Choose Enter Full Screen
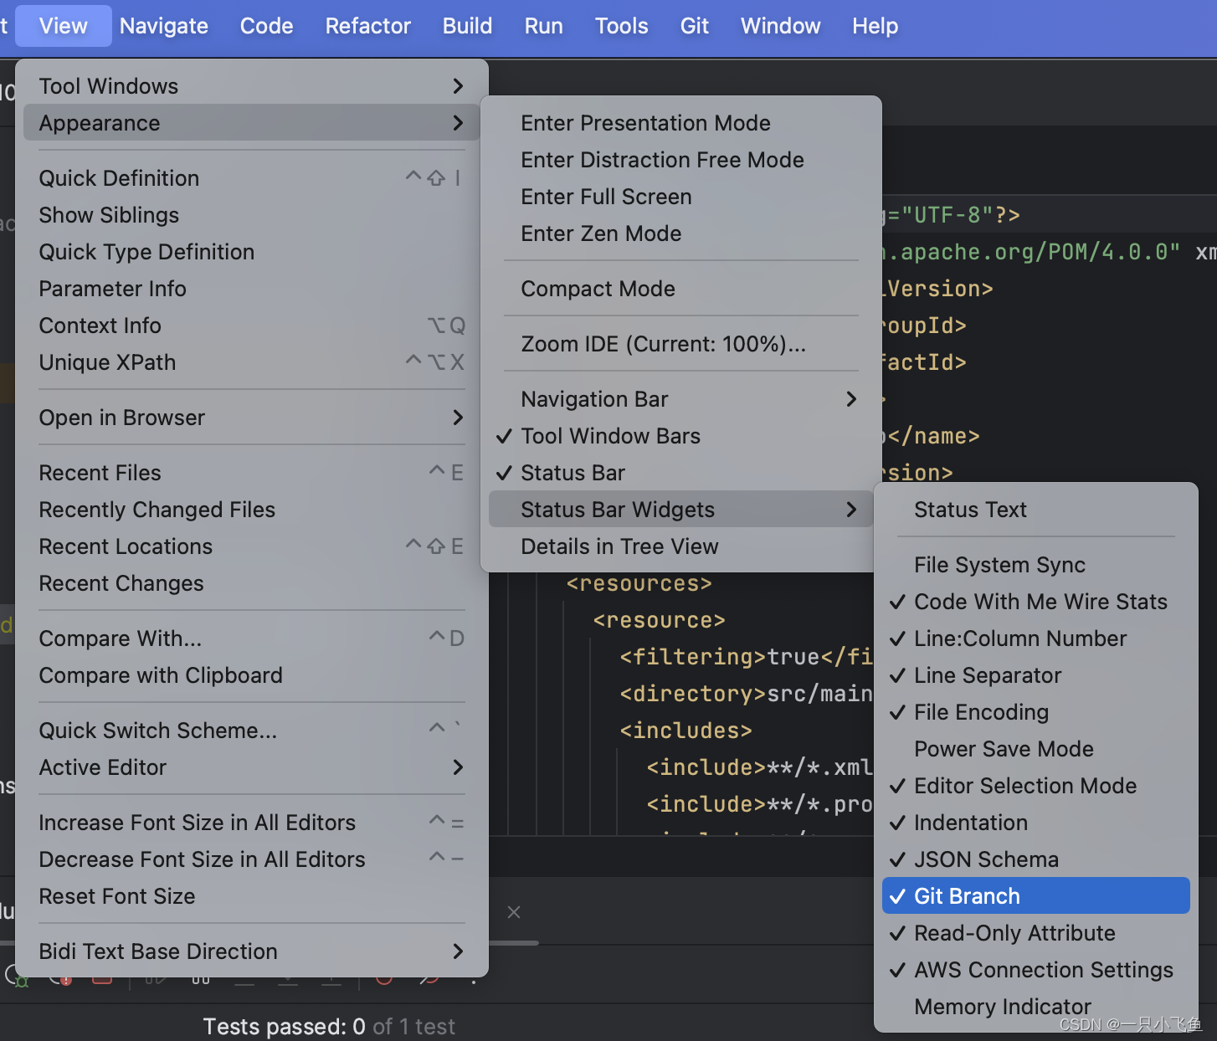This screenshot has width=1217, height=1041. (681, 197)
